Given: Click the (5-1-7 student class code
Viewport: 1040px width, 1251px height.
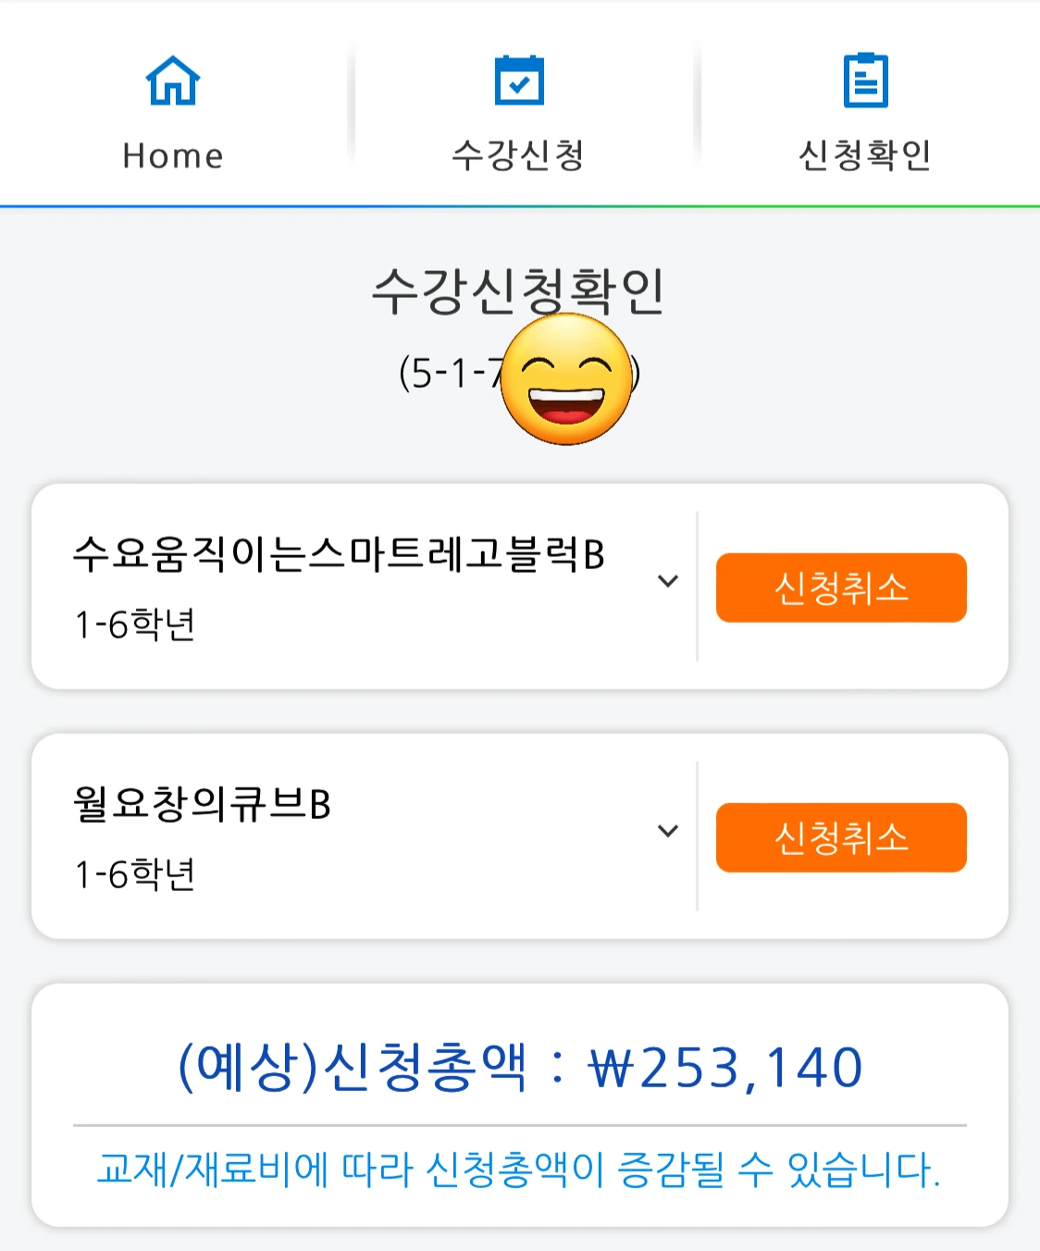Looking at the screenshot, I should [451, 373].
